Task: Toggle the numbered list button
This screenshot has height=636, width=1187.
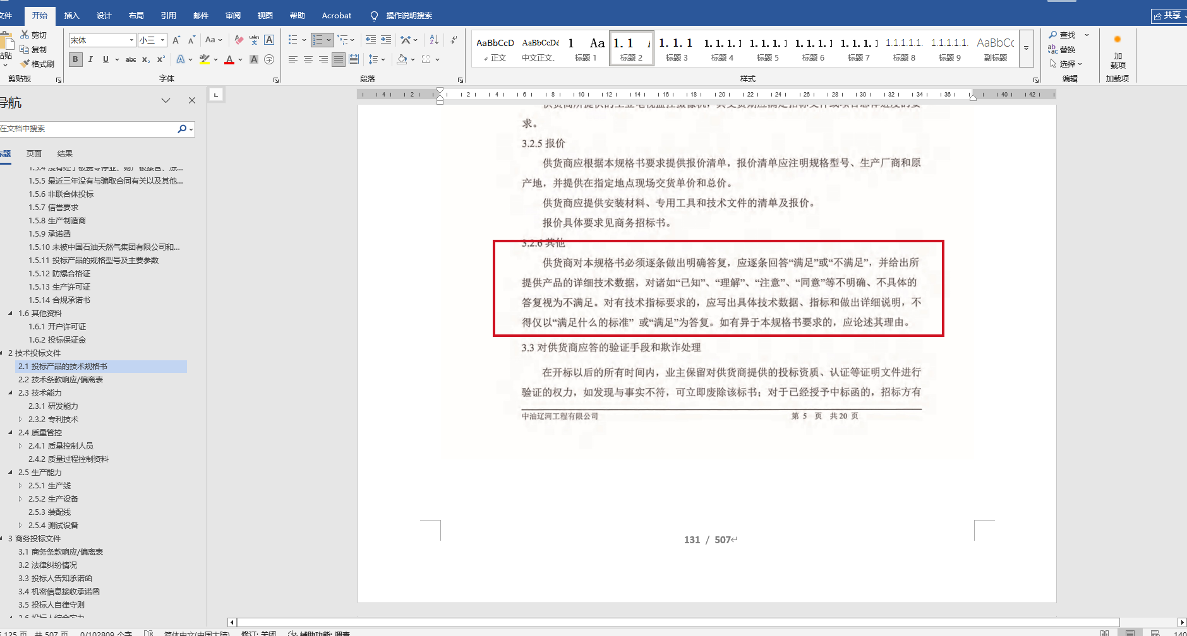Action: (318, 40)
